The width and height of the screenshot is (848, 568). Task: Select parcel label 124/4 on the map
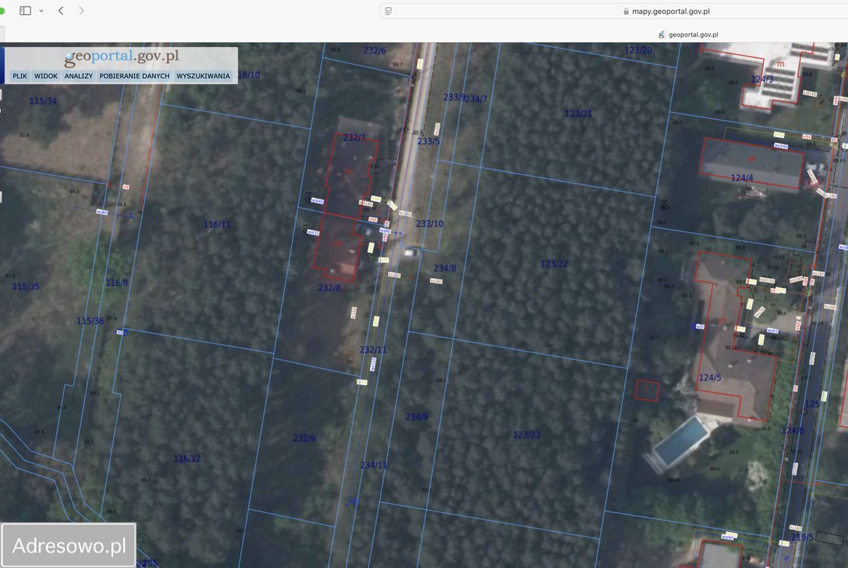click(x=742, y=178)
